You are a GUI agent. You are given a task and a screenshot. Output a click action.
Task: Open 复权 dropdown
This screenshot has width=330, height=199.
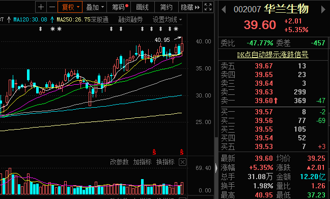coord(70,7)
